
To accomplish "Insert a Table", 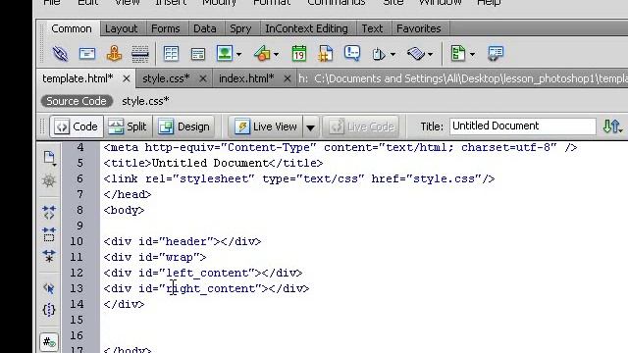I will point(171,54).
